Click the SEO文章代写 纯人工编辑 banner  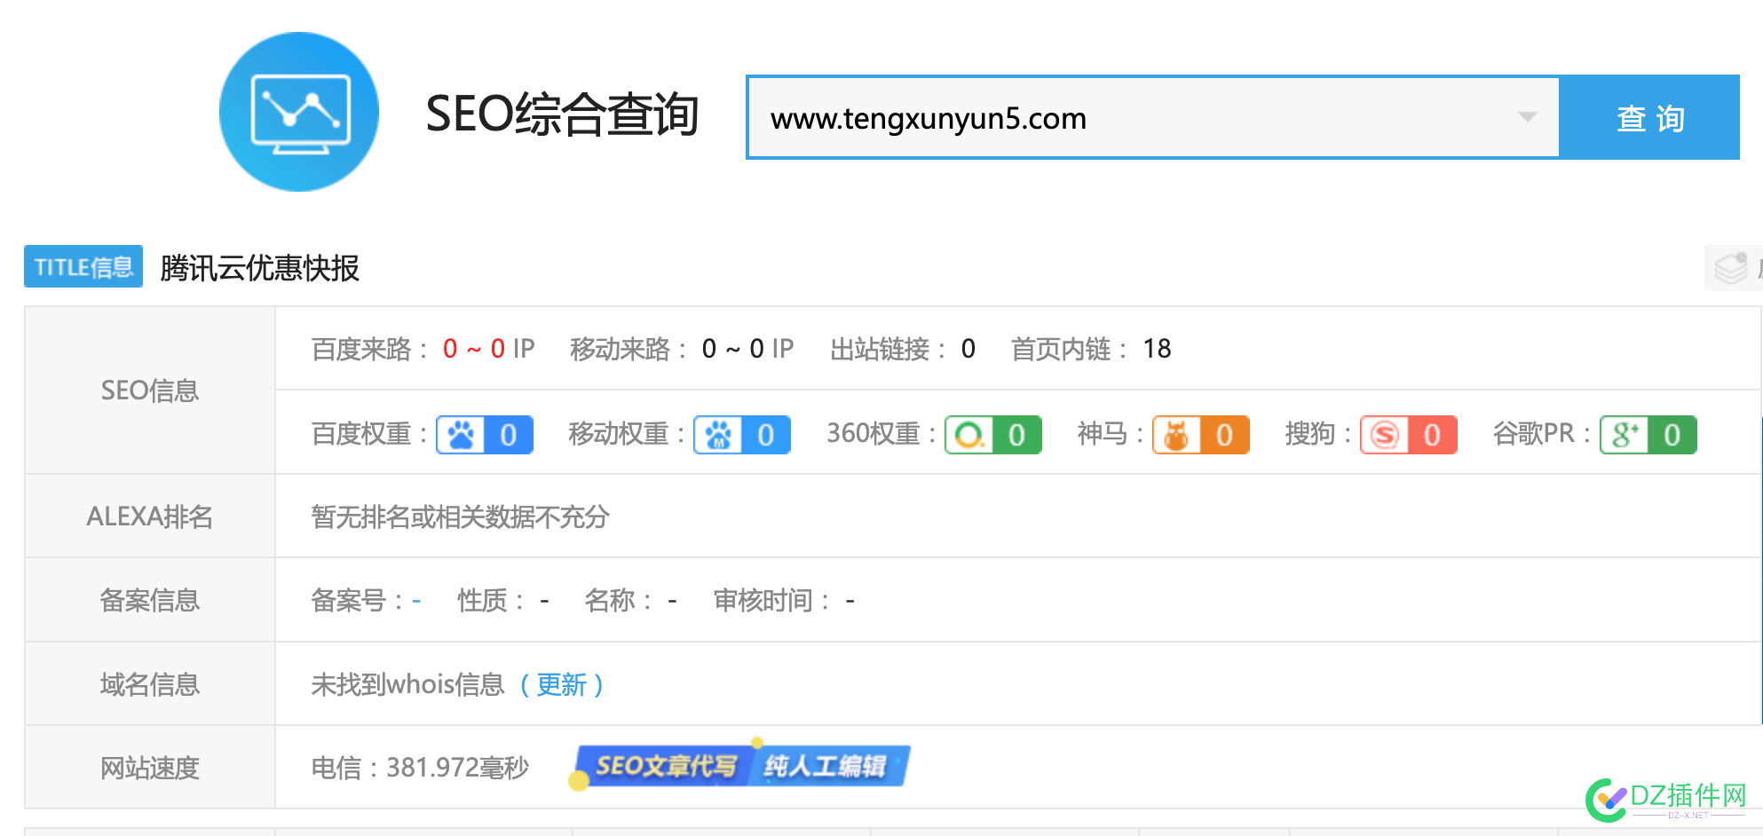[742, 765]
